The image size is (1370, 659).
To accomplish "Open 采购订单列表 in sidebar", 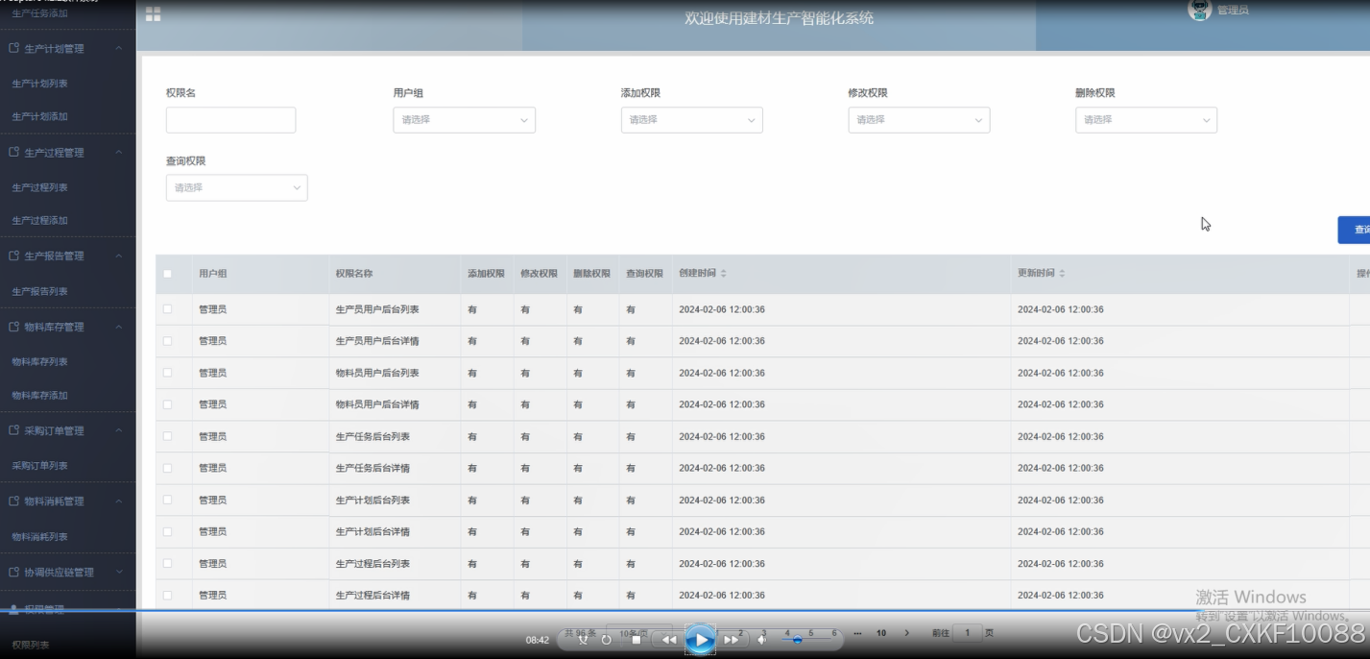I will coord(39,466).
